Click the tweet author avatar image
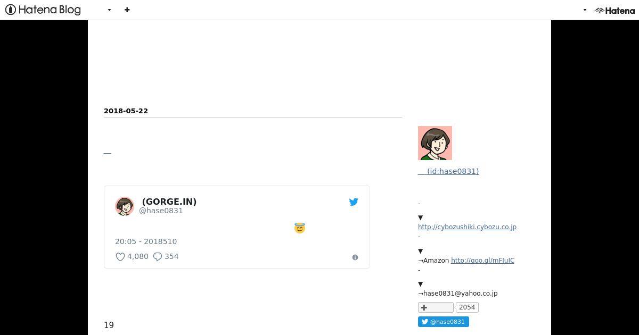This screenshot has height=335, width=639. coord(125,206)
